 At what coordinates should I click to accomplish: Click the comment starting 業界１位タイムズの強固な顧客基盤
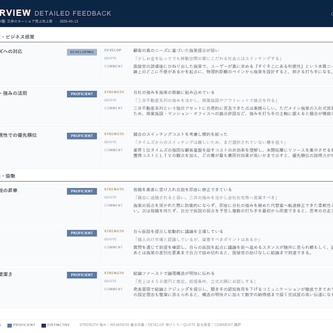click(233, 153)
